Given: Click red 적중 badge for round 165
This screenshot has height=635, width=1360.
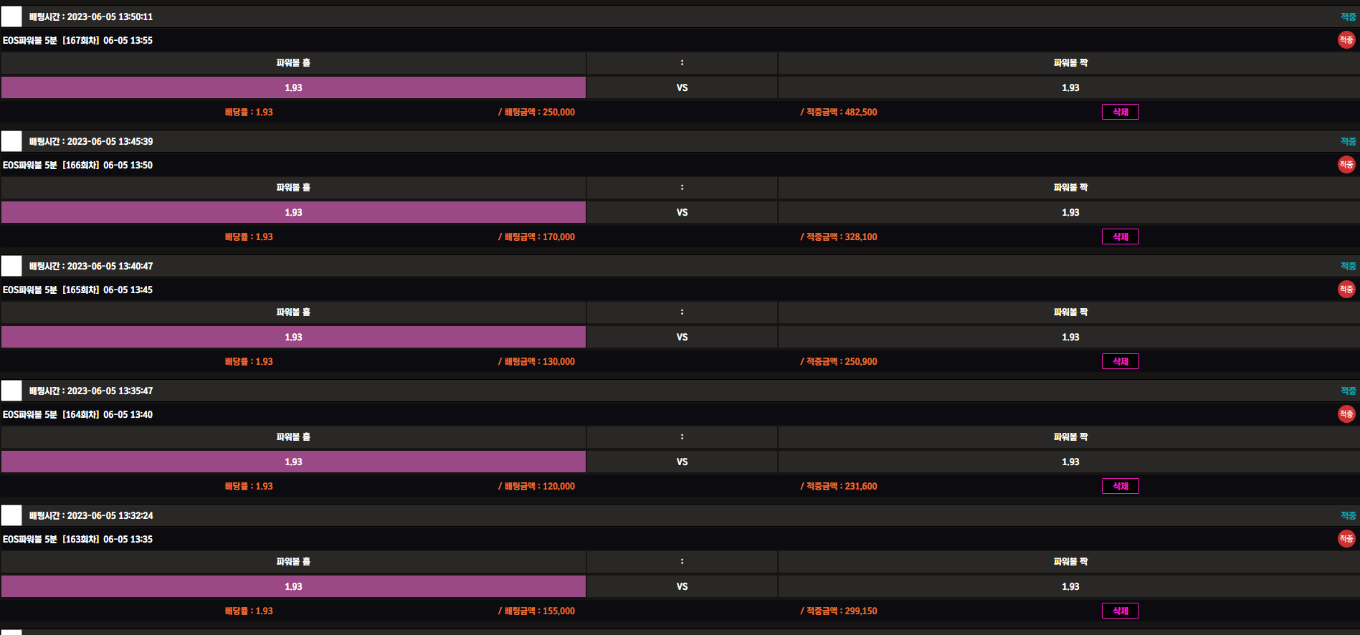Looking at the screenshot, I should click(x=1346, y=290).
